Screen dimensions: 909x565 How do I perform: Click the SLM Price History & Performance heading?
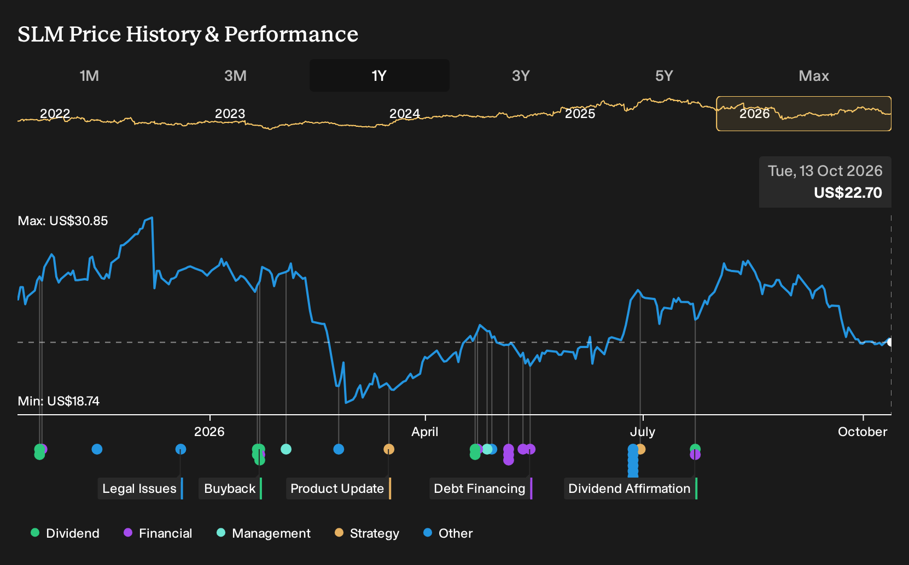188,34
